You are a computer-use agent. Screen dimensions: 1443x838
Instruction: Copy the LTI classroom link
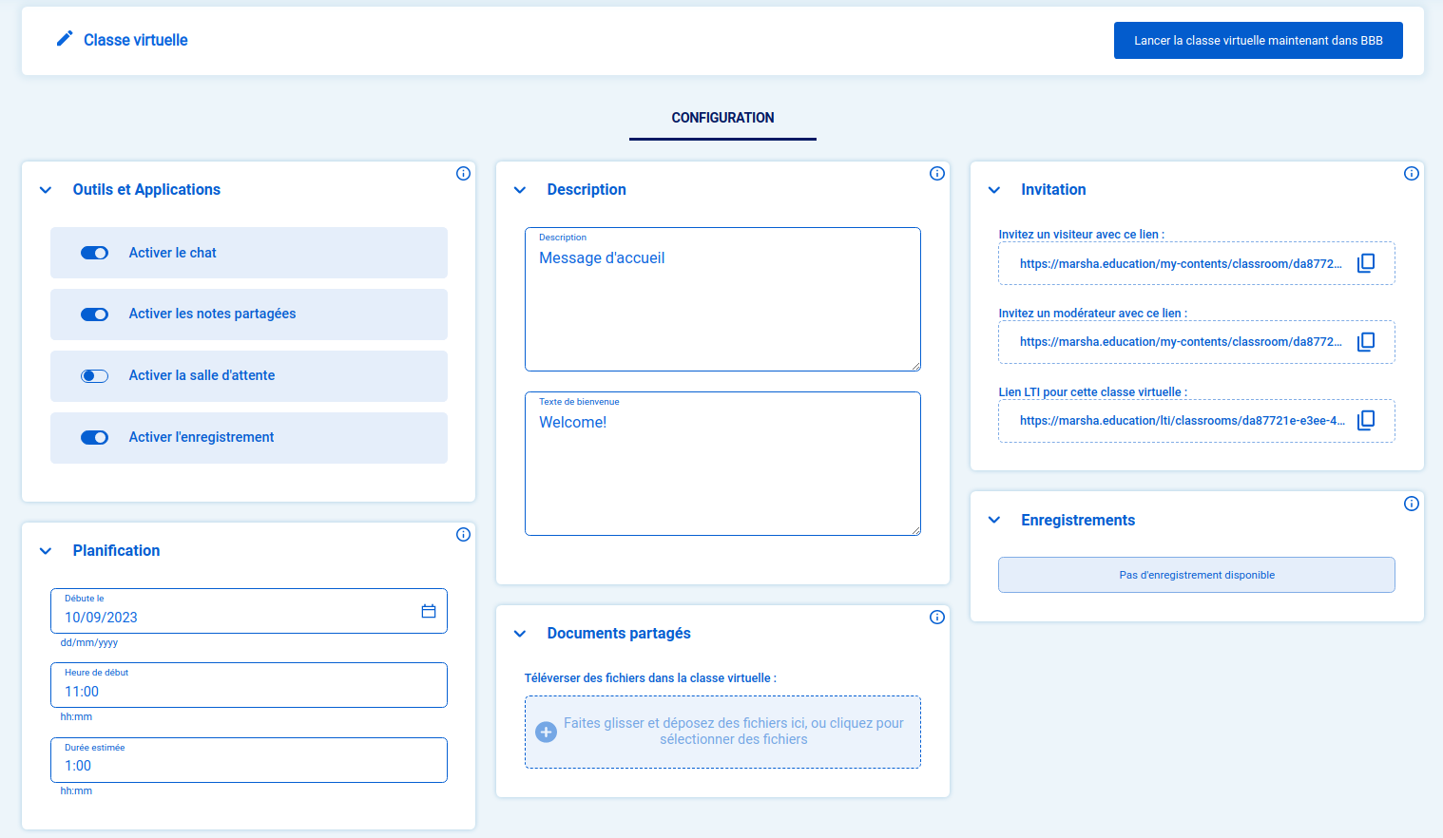(1365, 420)
